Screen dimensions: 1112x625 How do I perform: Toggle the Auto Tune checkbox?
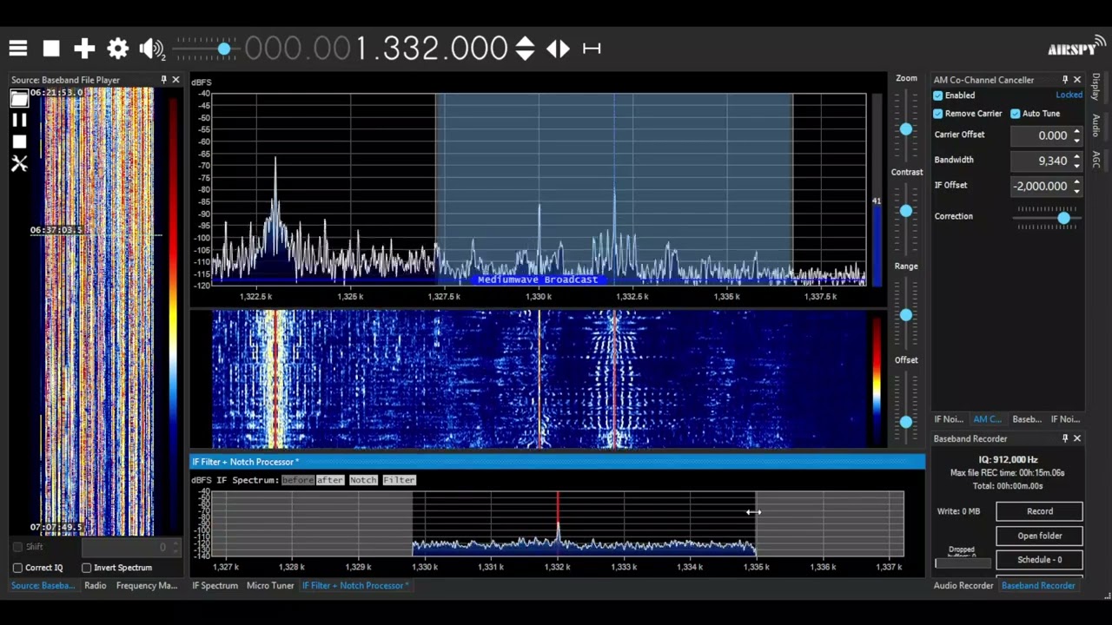(x=1015, y=114)
